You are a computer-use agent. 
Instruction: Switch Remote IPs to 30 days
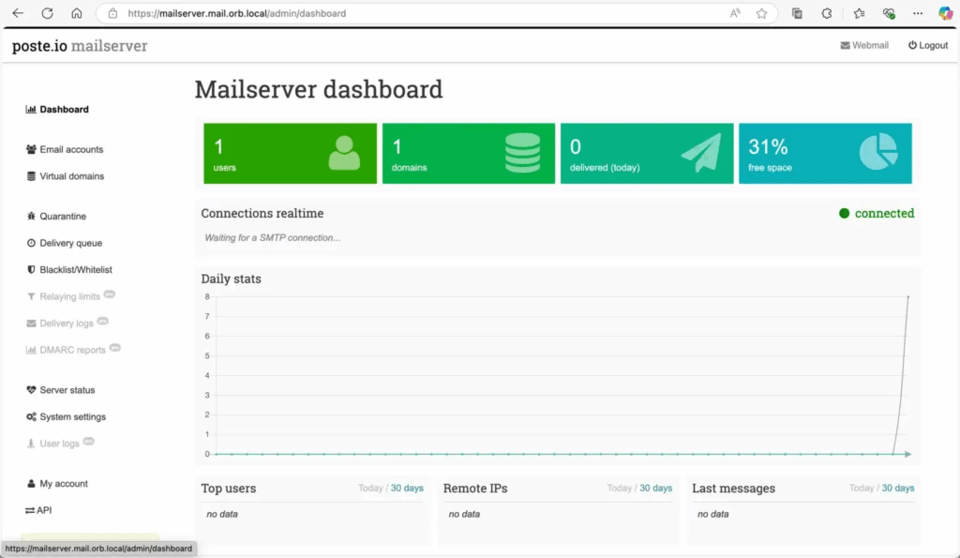(655, 489)
